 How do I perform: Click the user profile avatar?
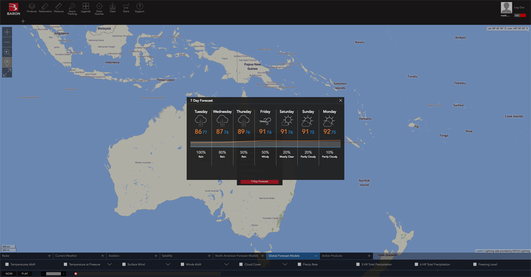click(506, 8)
